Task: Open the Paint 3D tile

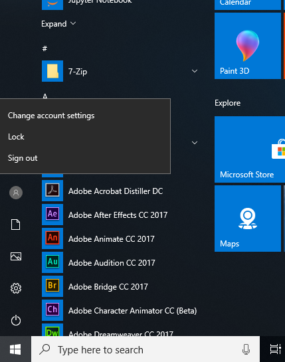Action: tap(248, 46)
